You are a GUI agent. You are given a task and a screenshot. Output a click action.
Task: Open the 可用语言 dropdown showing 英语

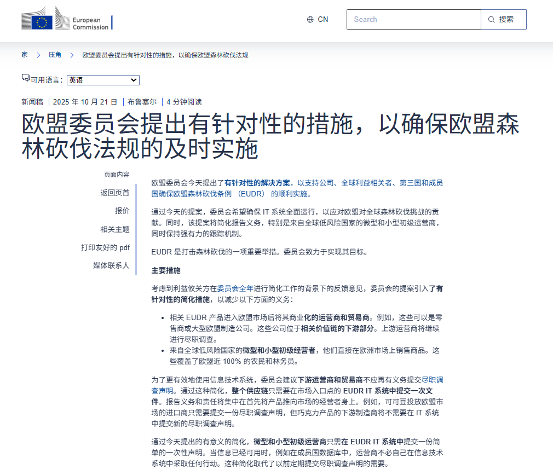pos(103,80)
